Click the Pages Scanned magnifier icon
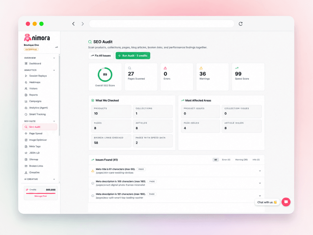The width and height of the screenshot is (313, 235). [x=130, y=68]
